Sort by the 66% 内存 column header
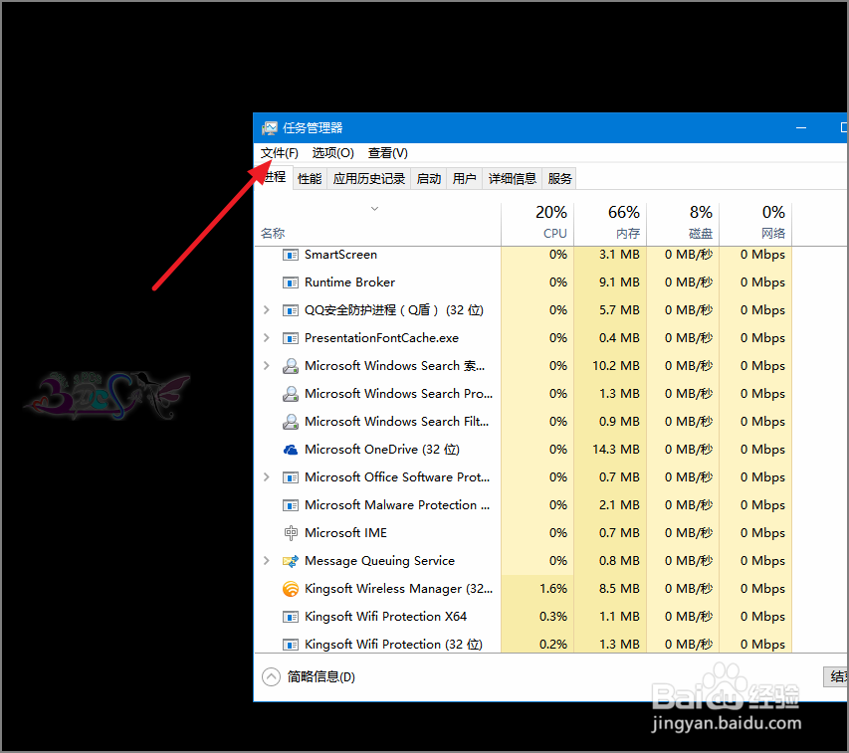Screen dimensions: 849x753 tap(610, 224)
